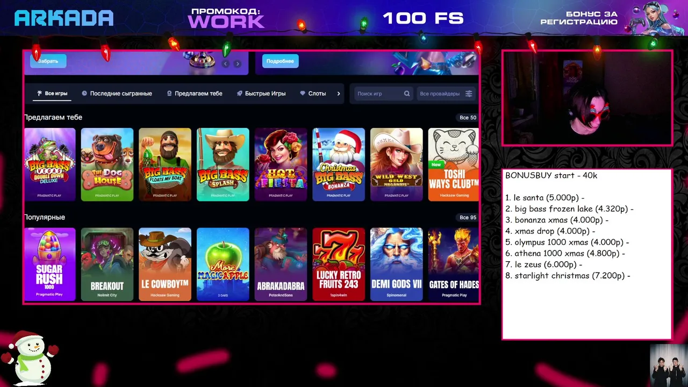This screenshot has height=387, width=688.
Task: Click the "1. le santa (5.000p)" line
Action: click(544, 198)
